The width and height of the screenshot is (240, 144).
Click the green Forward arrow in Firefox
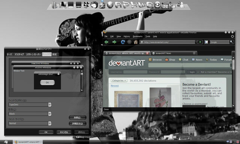(x=114, y=42)
